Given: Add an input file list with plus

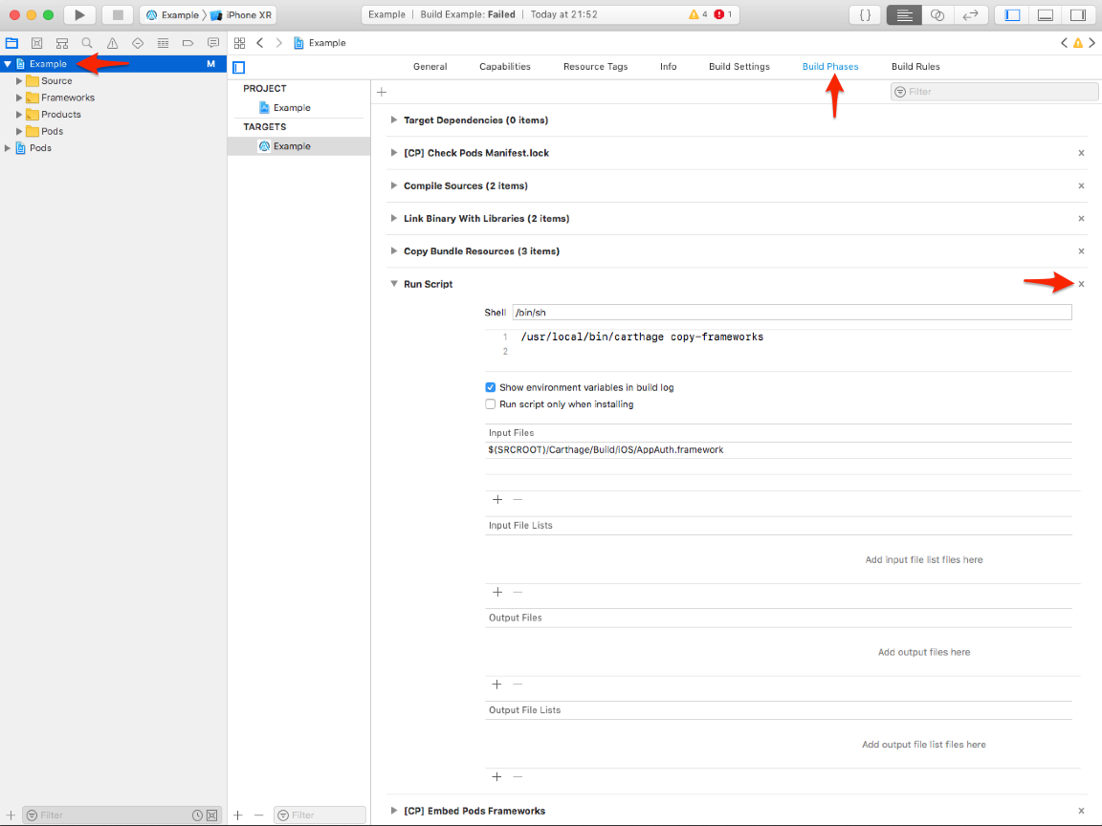Looking at the screenshot, I should [x=497, y=592].
